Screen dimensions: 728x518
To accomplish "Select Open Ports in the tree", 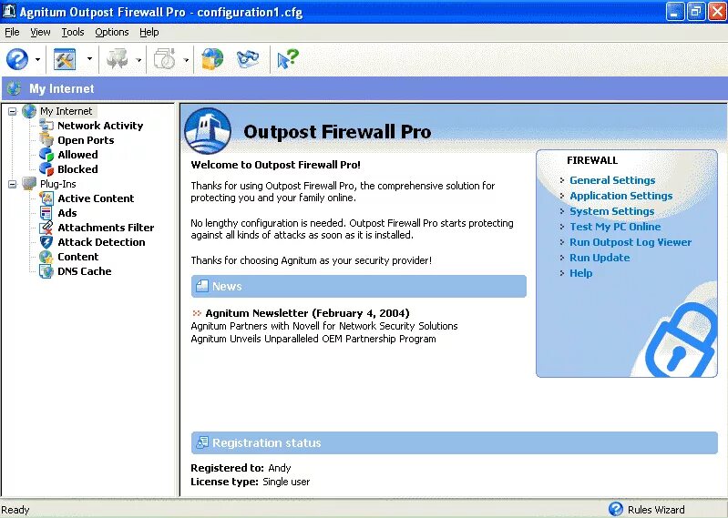I will (x=86, y=140).
